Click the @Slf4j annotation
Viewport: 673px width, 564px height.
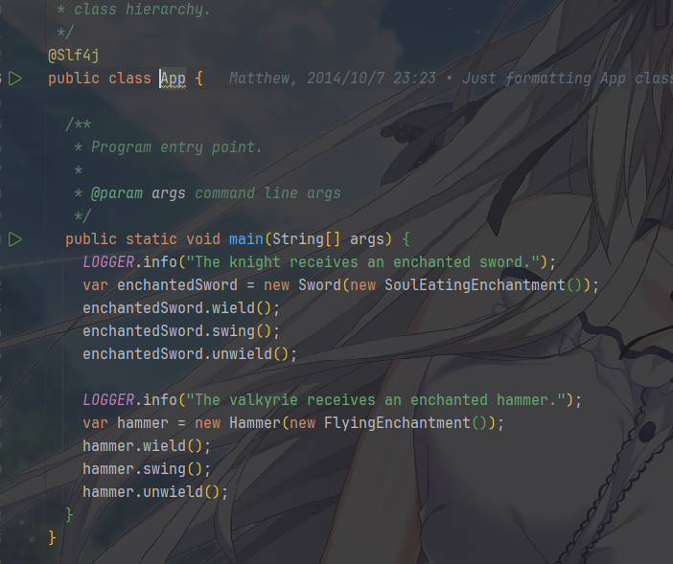74,56
